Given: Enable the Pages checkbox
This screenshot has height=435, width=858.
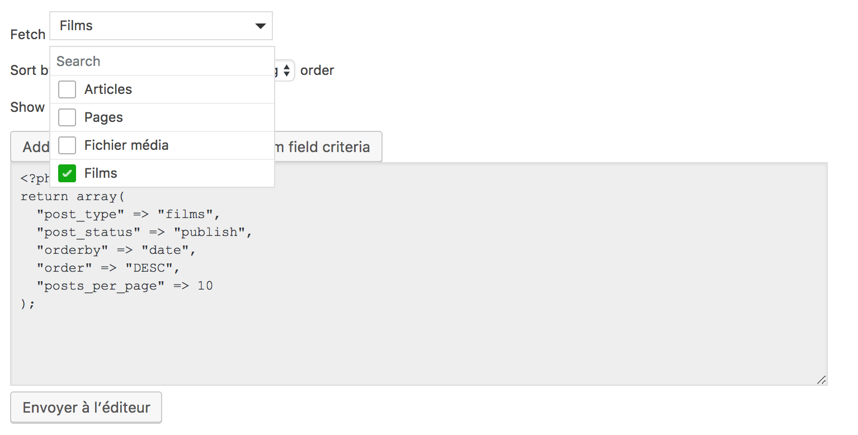Looking at the screenshot, I should click(x=67, y=117).
